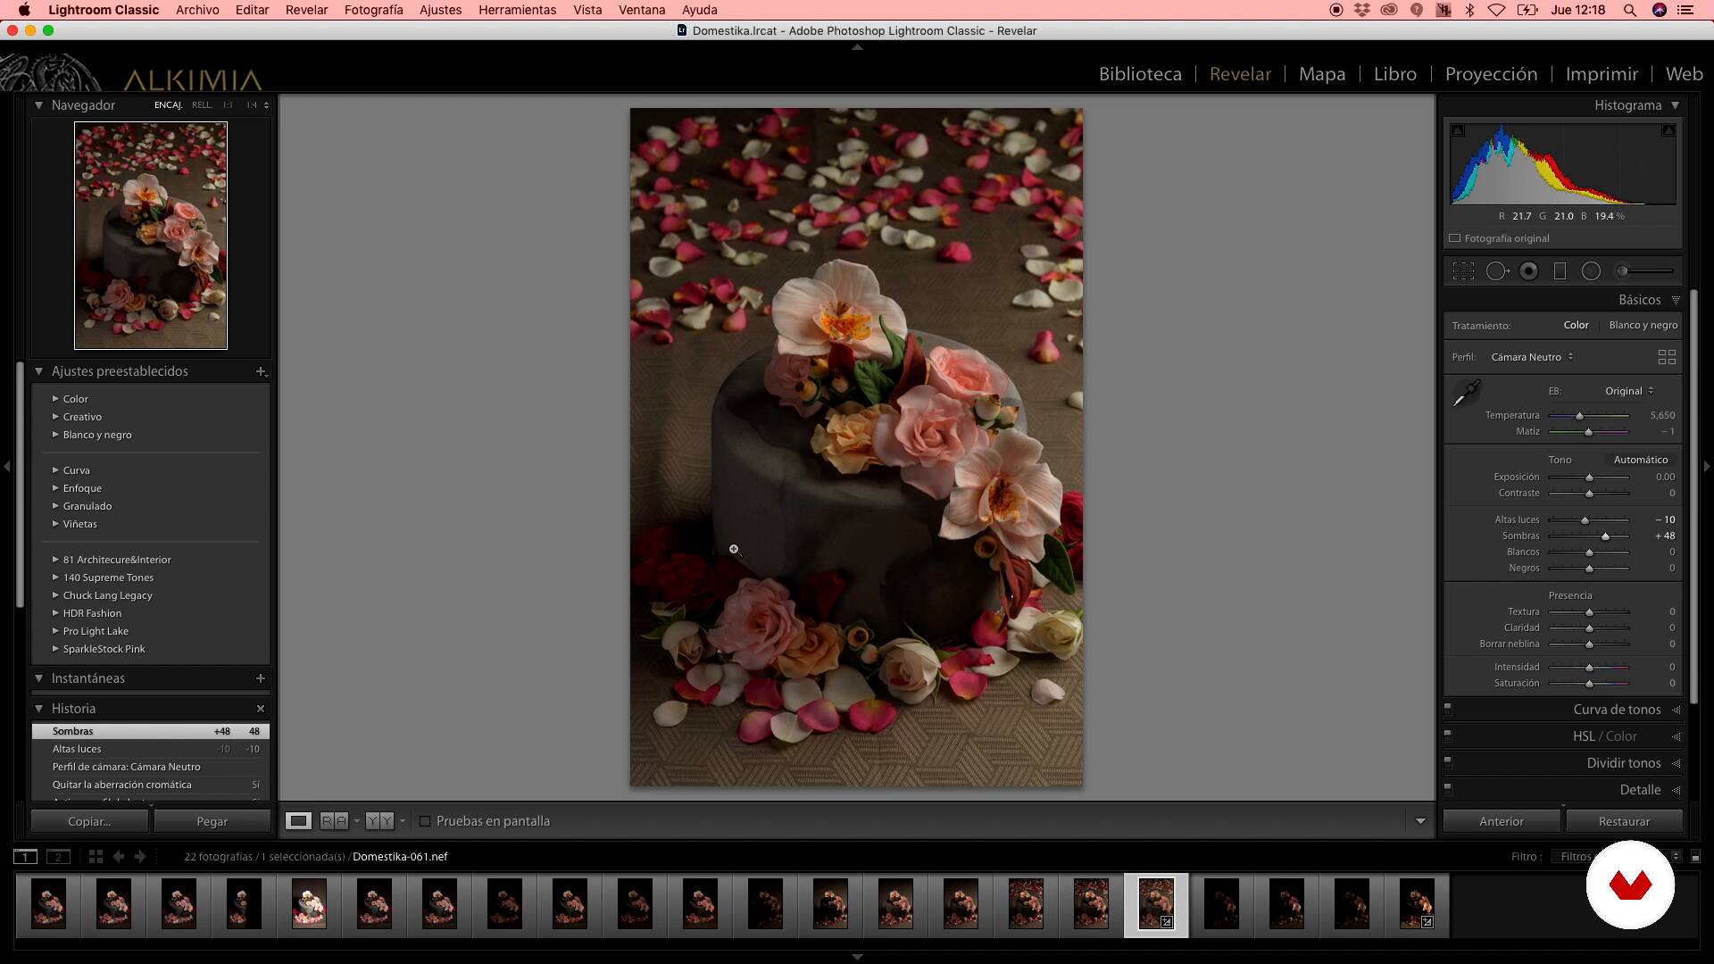The height and width of the screenshot is (964, 1714).
Task: Select the first filmstrip thumbnail
Action: click(x=48, y=904)
